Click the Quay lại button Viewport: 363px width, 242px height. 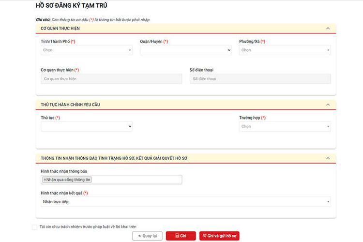point(147,236)
